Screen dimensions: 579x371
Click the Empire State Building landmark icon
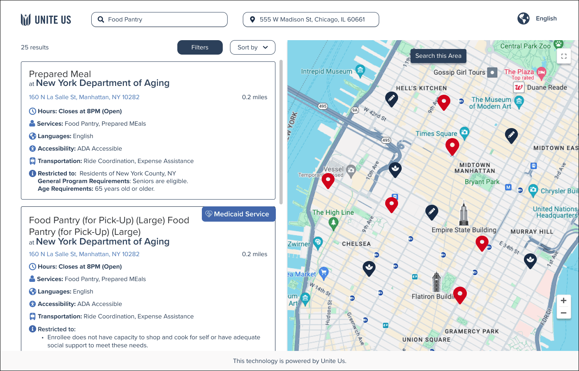point(464,213)
